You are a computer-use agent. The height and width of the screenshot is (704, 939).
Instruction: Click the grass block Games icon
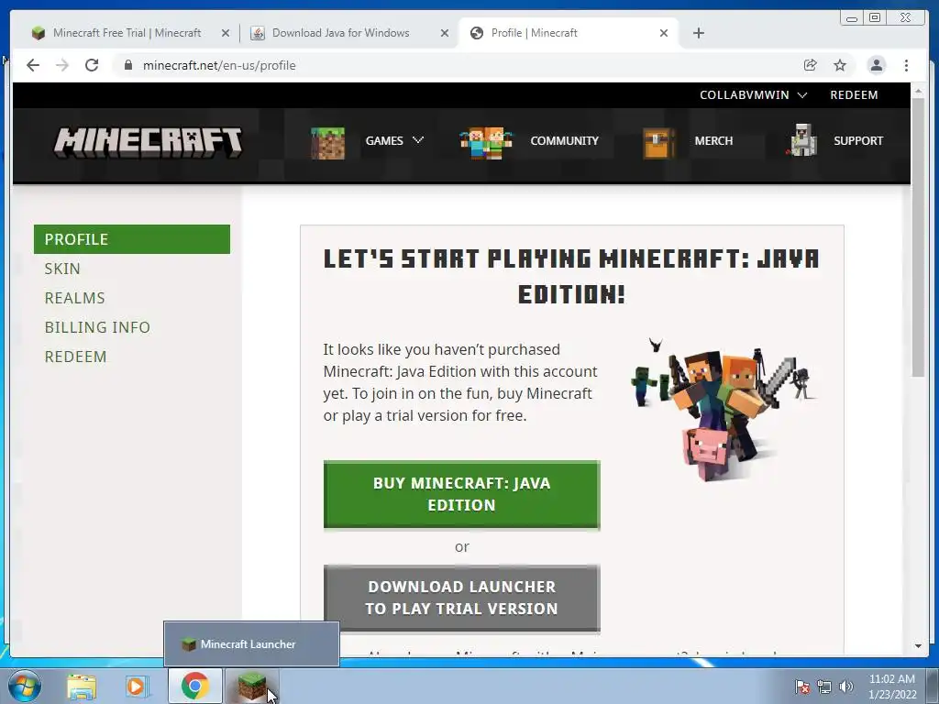click(327, 143)
